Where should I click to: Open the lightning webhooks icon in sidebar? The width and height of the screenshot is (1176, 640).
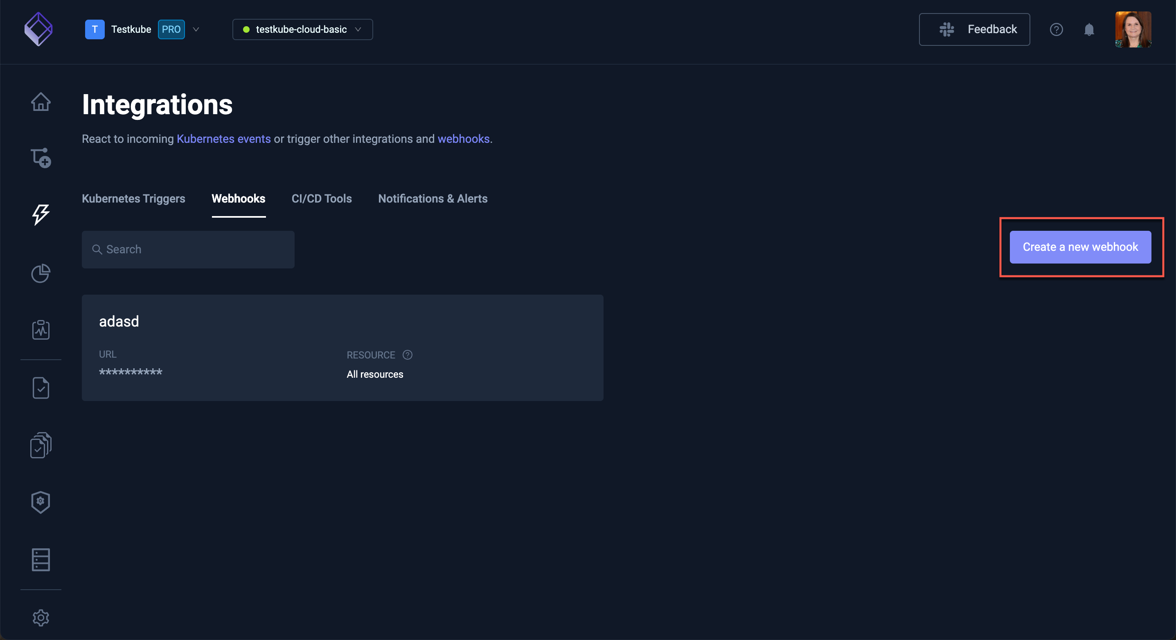coord(40,214)
